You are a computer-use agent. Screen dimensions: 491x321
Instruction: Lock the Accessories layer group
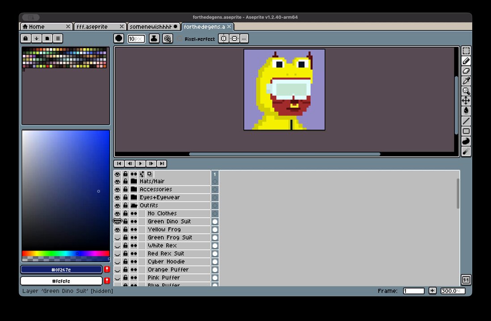pyautogui.click(x=125, y=189)
